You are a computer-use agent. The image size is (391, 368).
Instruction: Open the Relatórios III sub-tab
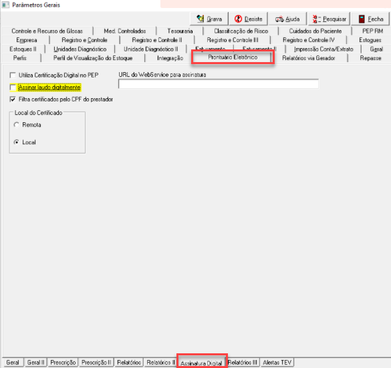tap(242, 362)
